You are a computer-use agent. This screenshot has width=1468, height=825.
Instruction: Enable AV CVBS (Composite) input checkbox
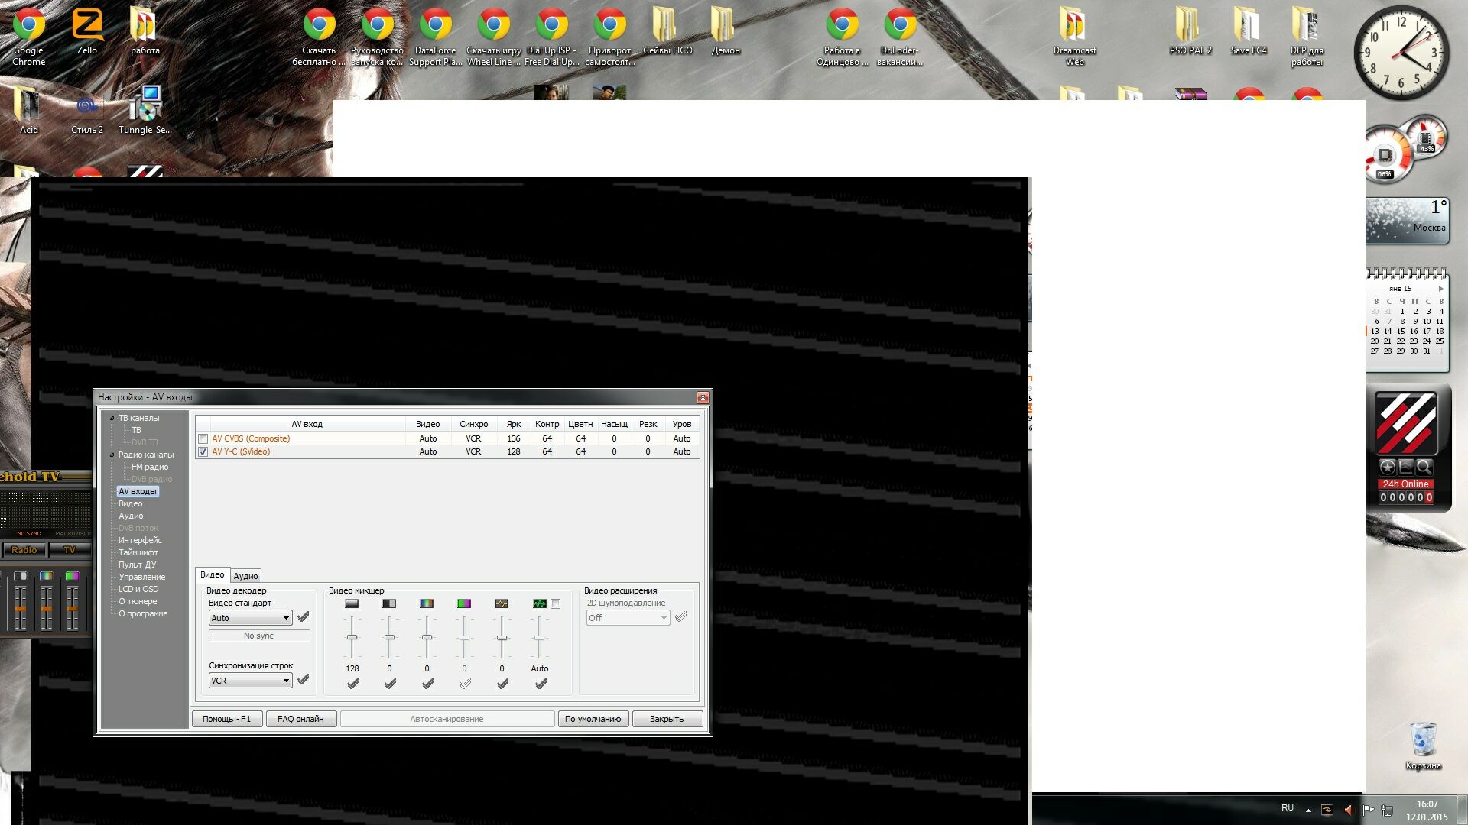203,439
